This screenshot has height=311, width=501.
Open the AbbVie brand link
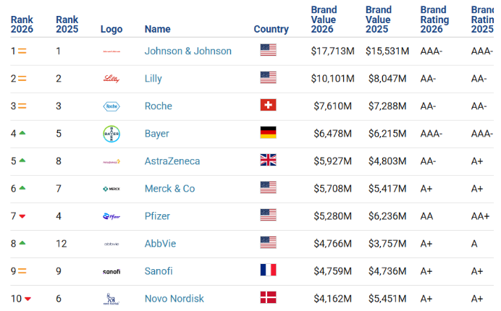tap(161, 244)
